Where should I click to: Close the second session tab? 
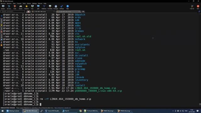[x=79, y=12]
